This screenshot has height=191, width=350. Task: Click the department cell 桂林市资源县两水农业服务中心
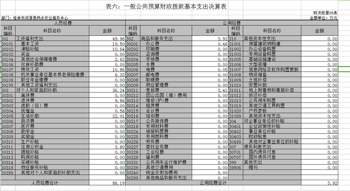[35, 18]
